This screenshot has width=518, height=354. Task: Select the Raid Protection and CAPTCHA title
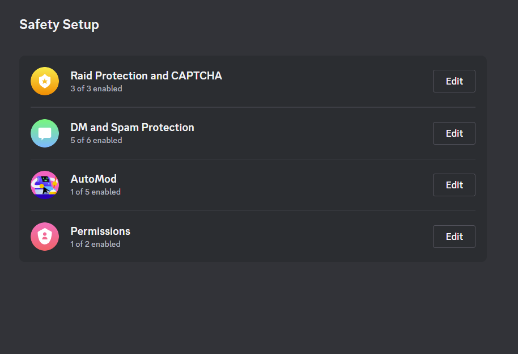point(146,75)
